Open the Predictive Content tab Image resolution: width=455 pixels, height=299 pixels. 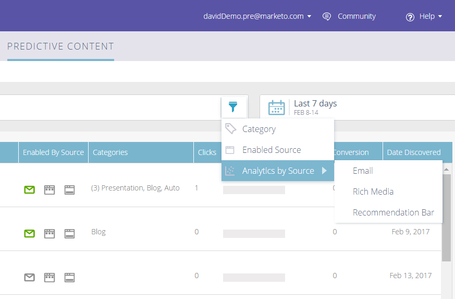[60, 46]
